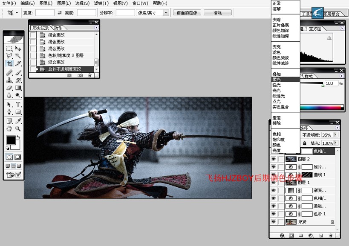The width and height of the screenshot is (349, 246).
Task: Select the Blur tool
Action: pyautogui.click(x=9, y=95)
